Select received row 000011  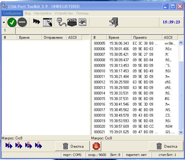point(135,77)
